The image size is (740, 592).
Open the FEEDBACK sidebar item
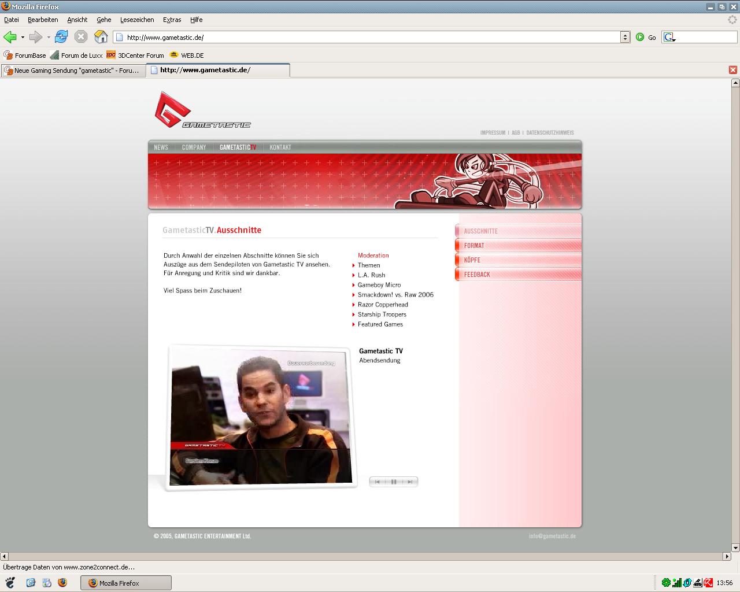[x=518, y=274]
